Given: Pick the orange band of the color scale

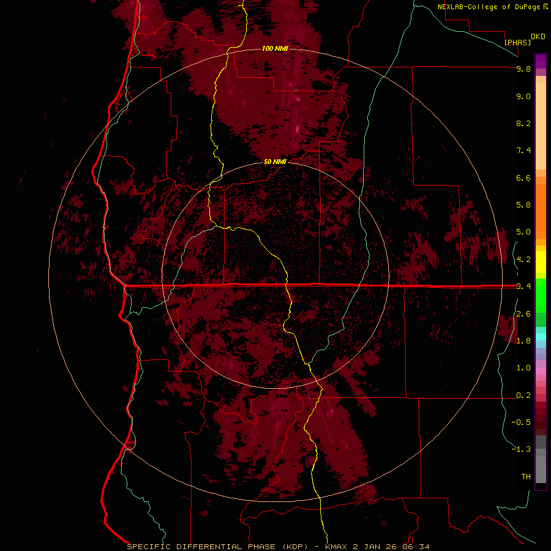Looking at the screenshot, I should pyautogui.click(x=541, y=212).
